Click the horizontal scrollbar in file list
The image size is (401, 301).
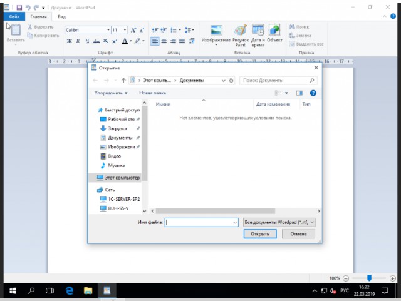pos(216,211)
